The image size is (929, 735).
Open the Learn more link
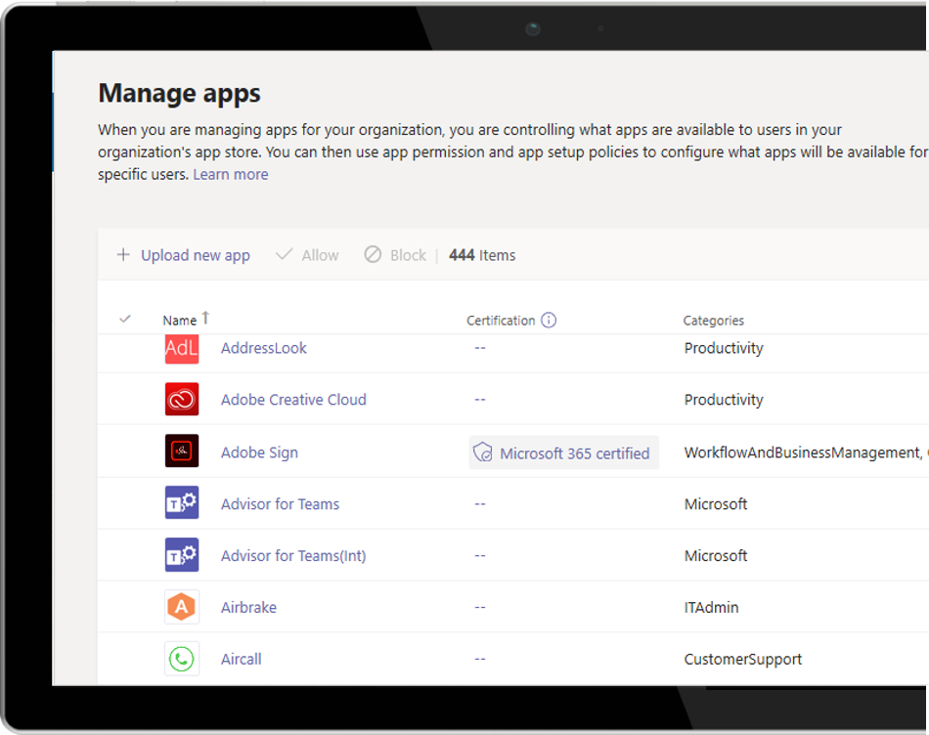tap(231, 174)
